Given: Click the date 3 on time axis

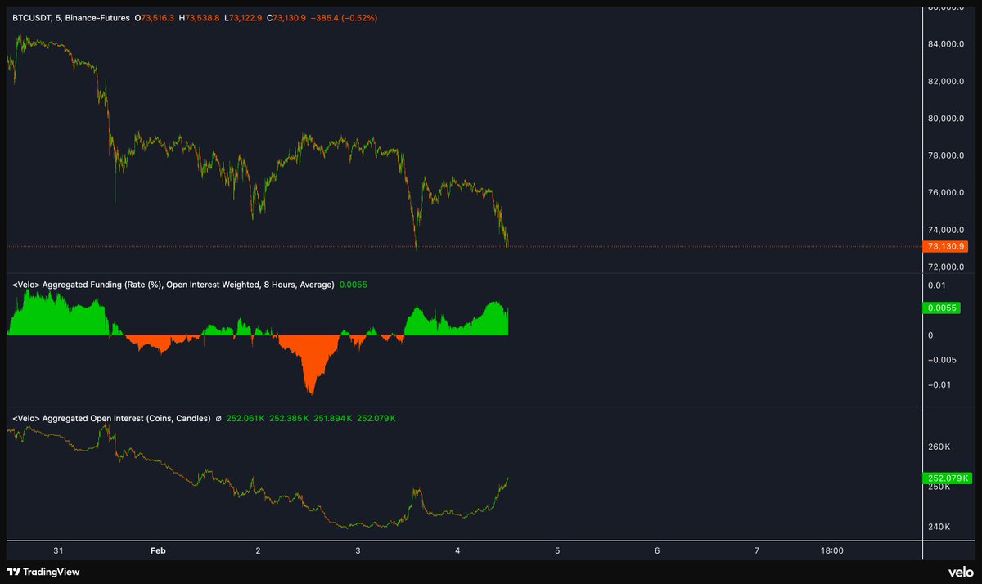Looking at the screenshot, I should (x=358, y=550).
